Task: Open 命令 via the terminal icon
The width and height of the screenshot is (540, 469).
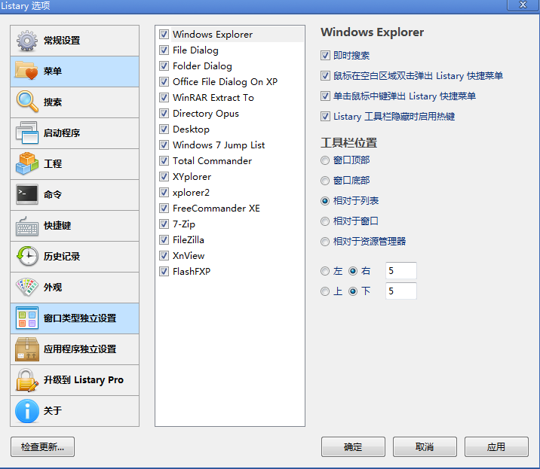Action: pyautogui.click(x=27, y=195)
